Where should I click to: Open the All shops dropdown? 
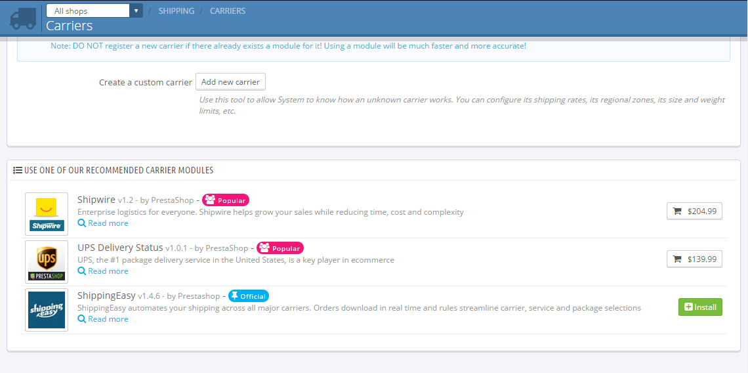pos(94,11)
